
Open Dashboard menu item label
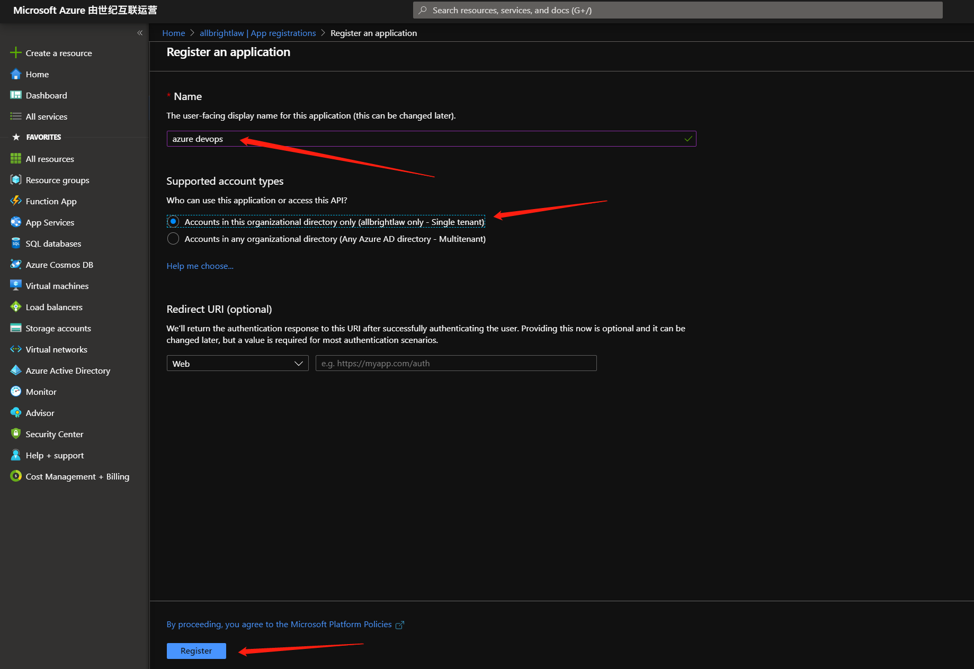[47, 95]
